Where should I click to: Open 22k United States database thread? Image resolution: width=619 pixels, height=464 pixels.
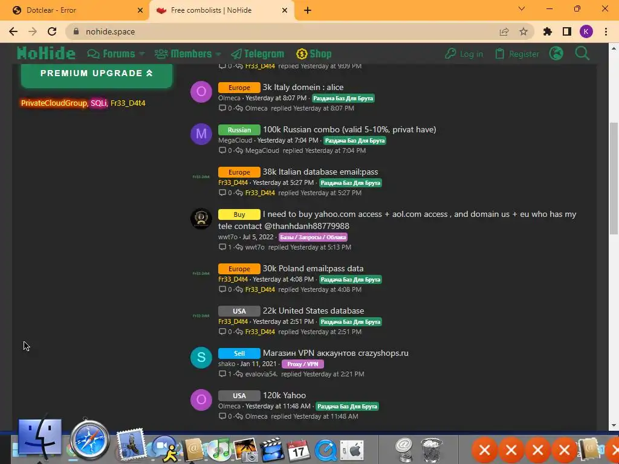pyautogui.click(x=314, y=311)
